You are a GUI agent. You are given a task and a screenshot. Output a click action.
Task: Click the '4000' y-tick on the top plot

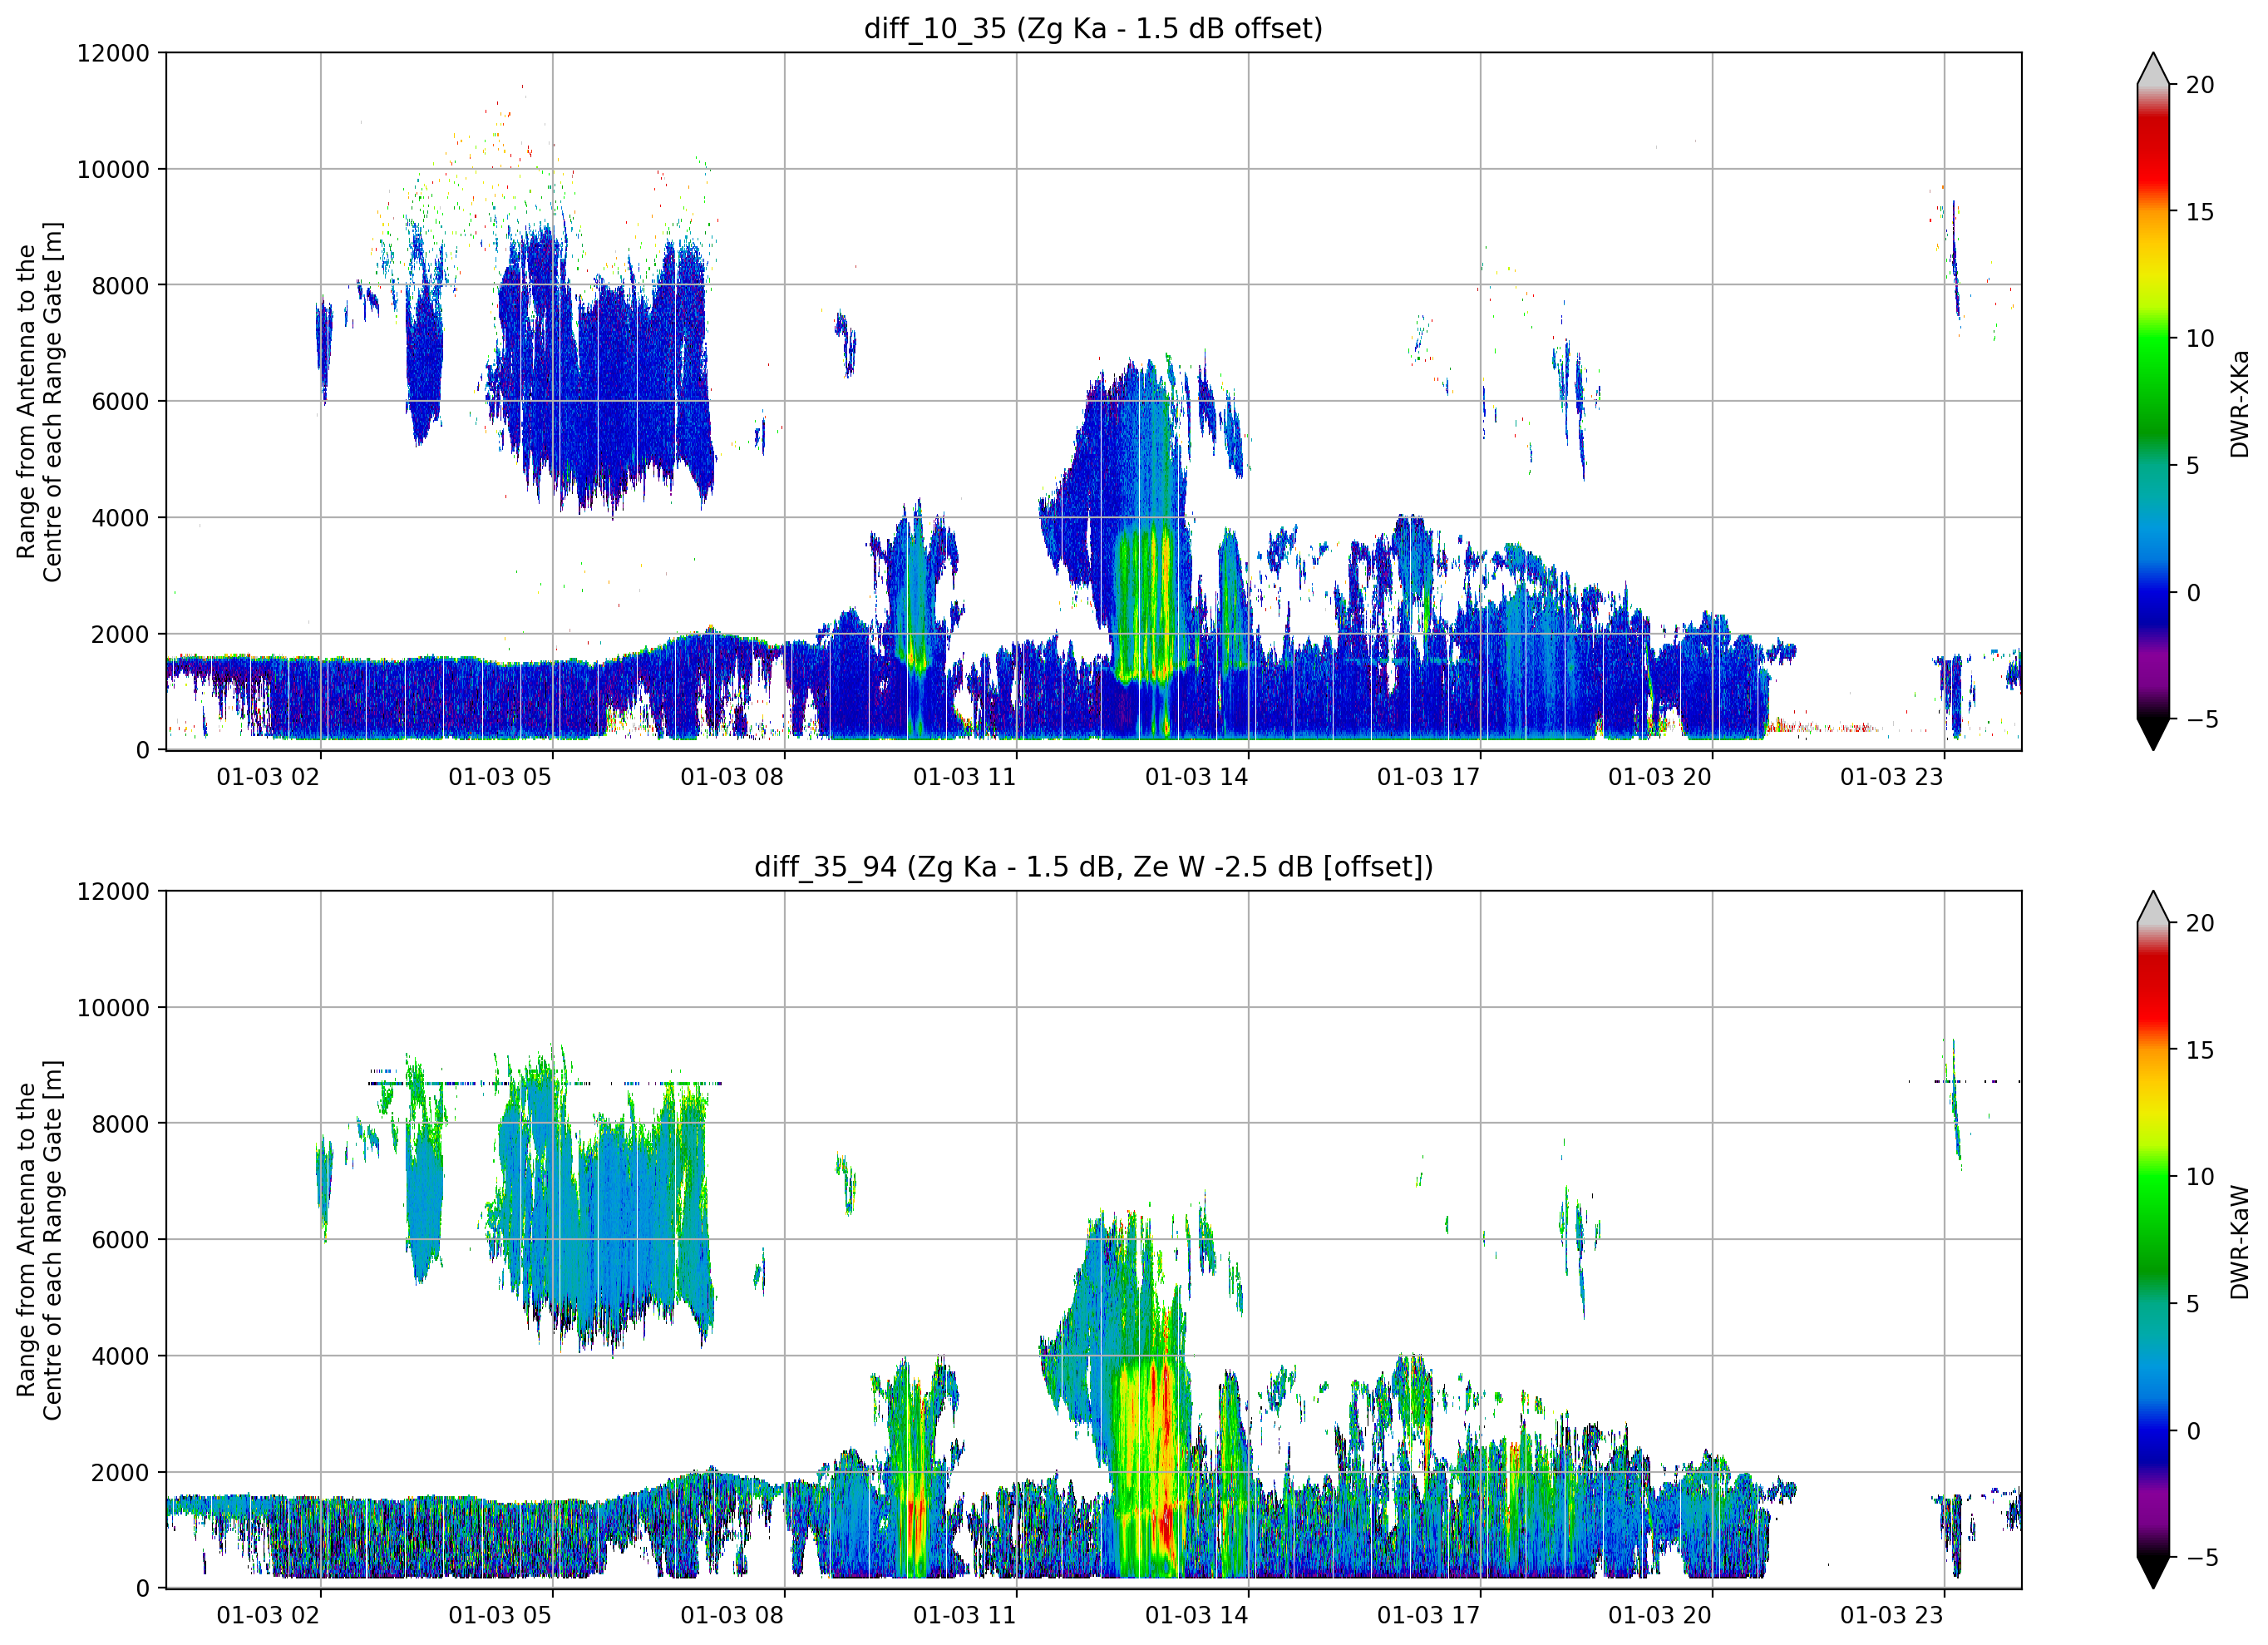click(120, 517)
